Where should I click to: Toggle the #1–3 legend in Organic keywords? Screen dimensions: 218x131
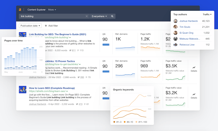coord(117,122)
